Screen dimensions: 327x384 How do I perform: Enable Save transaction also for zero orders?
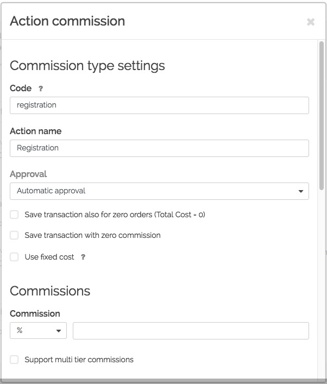point(14,215)
